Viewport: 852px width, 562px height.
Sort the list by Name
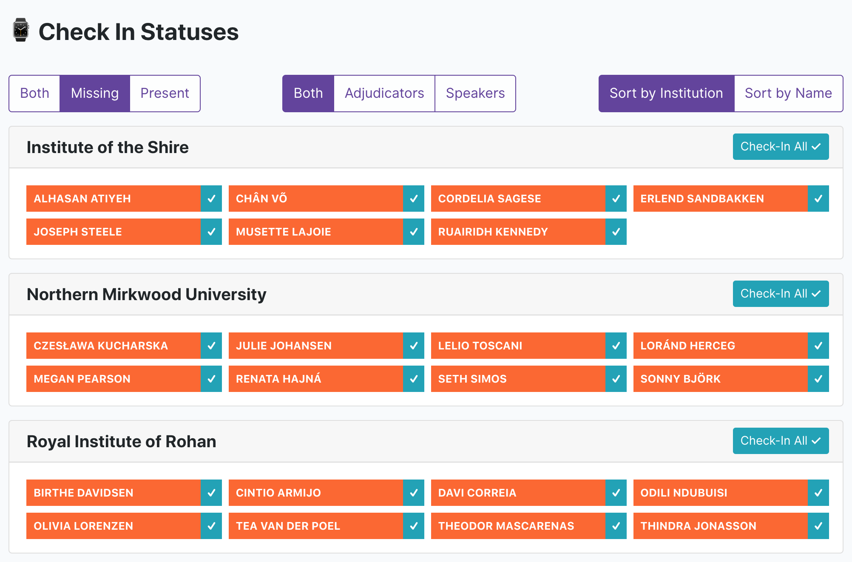pos(788,94)
